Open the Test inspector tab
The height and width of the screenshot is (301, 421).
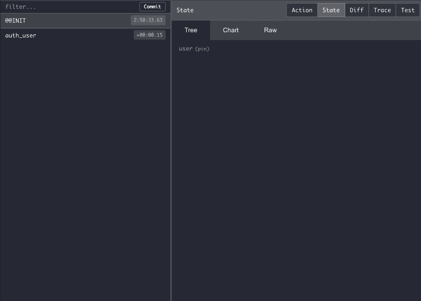407,10
